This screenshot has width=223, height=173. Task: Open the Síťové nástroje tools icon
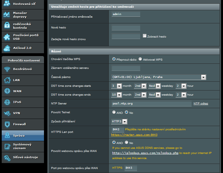[x=7, y=157]
